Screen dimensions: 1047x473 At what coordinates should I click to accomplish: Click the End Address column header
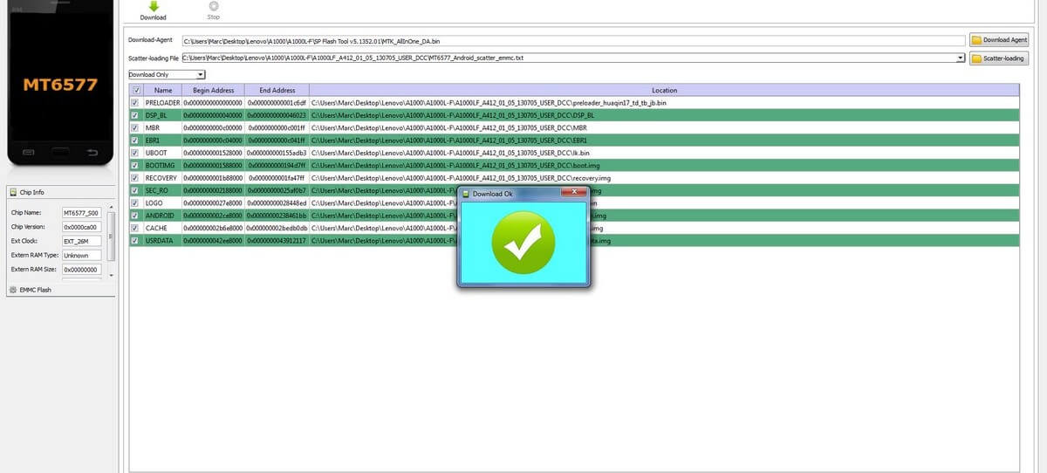[277, 90]
